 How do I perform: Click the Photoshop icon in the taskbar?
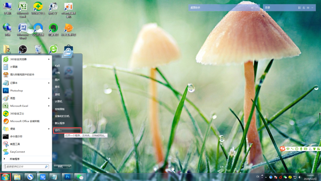[x=67, y=177]
